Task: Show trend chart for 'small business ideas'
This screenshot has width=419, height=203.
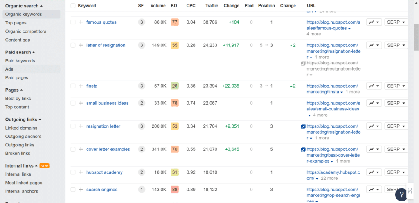Action: pos(374,103)
